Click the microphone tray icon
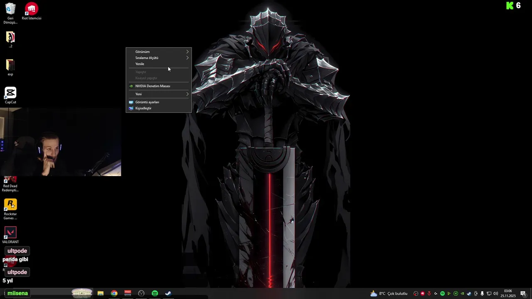Viewport: 532px width, 299px height. point(482,294)
